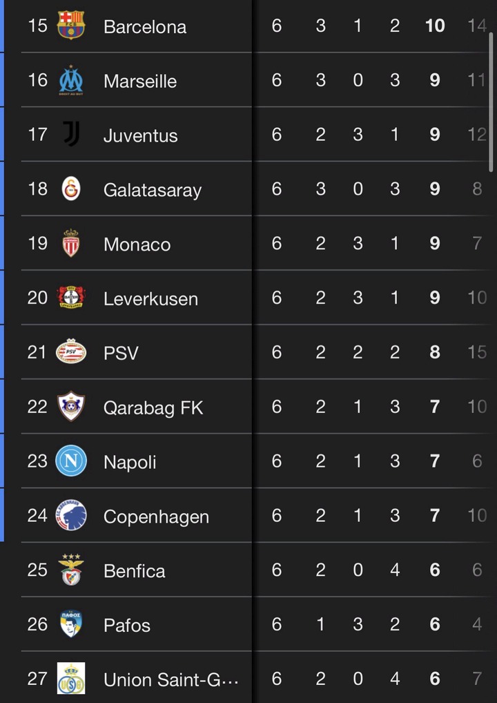Select the Qarabag FK crest
This screenshot has width=497, height=703.
[71, 407]
